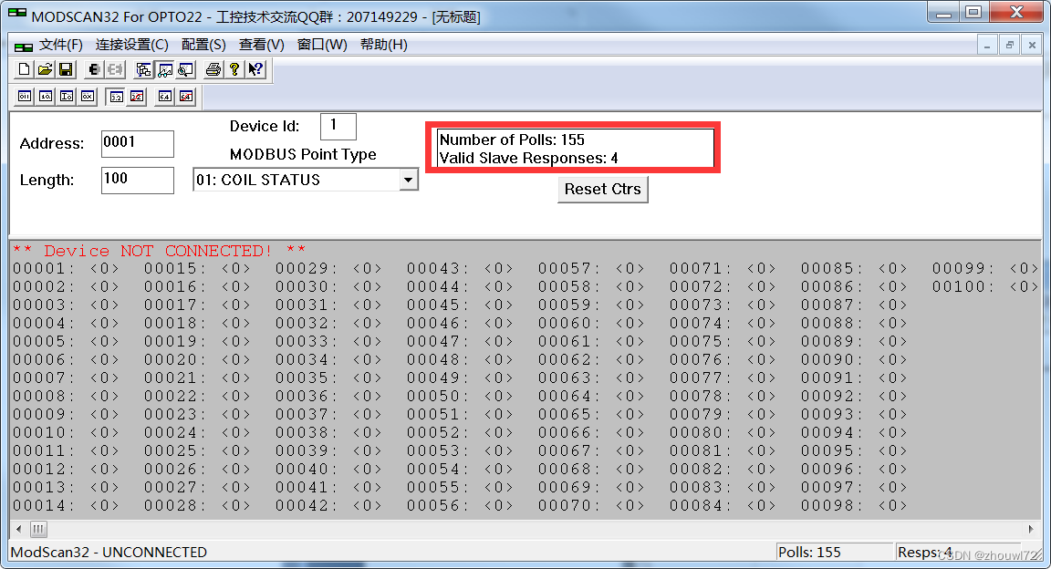Select the integer display format icon (Io)
This screenshot has height=569, width=1051.
[67, 97]
